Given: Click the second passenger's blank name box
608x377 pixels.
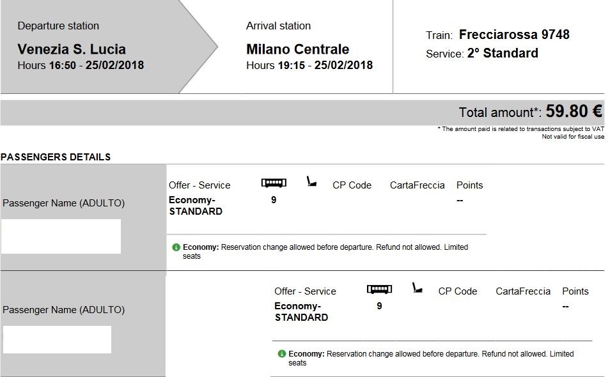Looking at the screenshot, I should click(x=57, y=339).
